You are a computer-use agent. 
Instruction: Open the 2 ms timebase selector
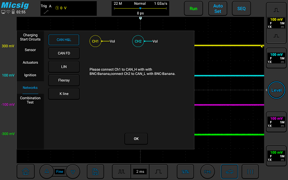(140, 171)
